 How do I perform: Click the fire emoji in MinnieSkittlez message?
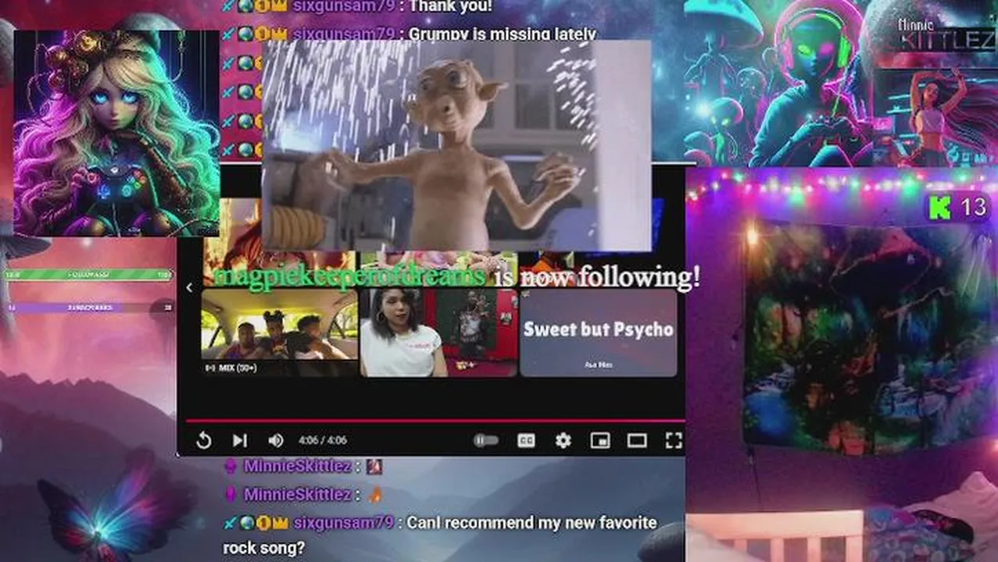374,494
